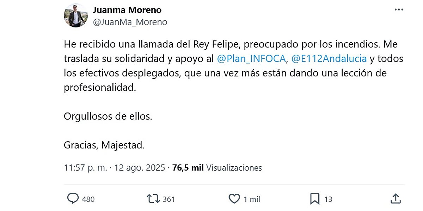
Task: Click Juanma Moreno's profile avatar
Action: [x=75, y=15]
